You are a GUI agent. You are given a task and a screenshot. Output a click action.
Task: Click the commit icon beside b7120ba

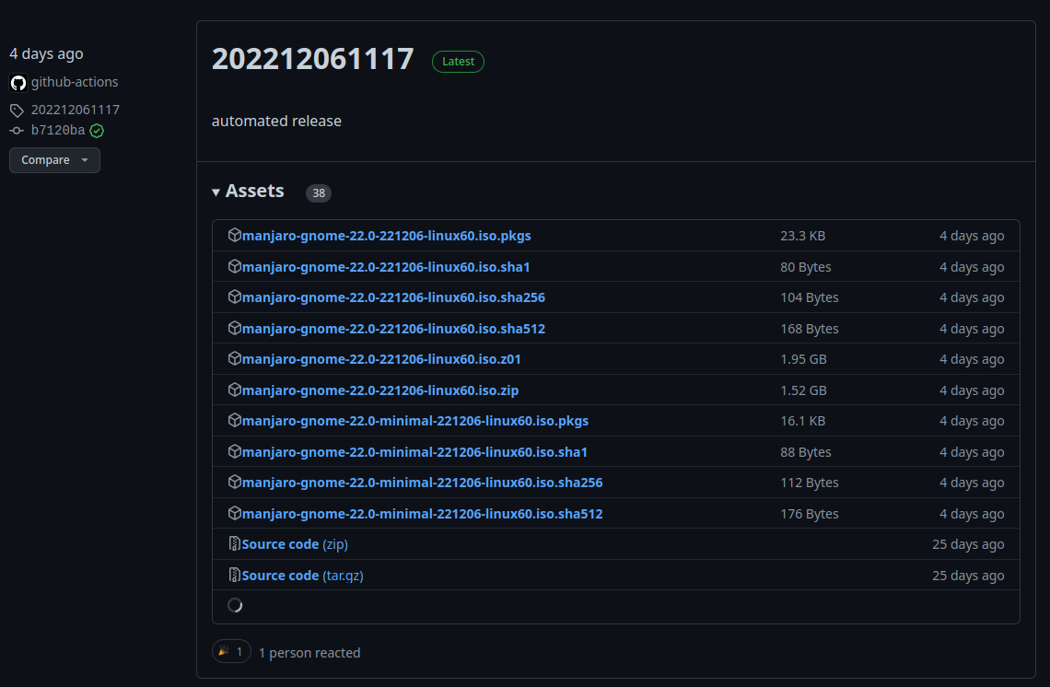[17, 131]
